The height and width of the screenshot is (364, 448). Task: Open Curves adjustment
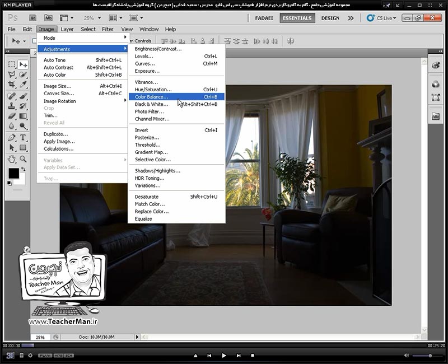click(176, 64)
